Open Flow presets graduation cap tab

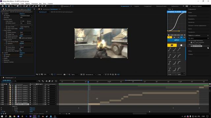click(172, 45)
